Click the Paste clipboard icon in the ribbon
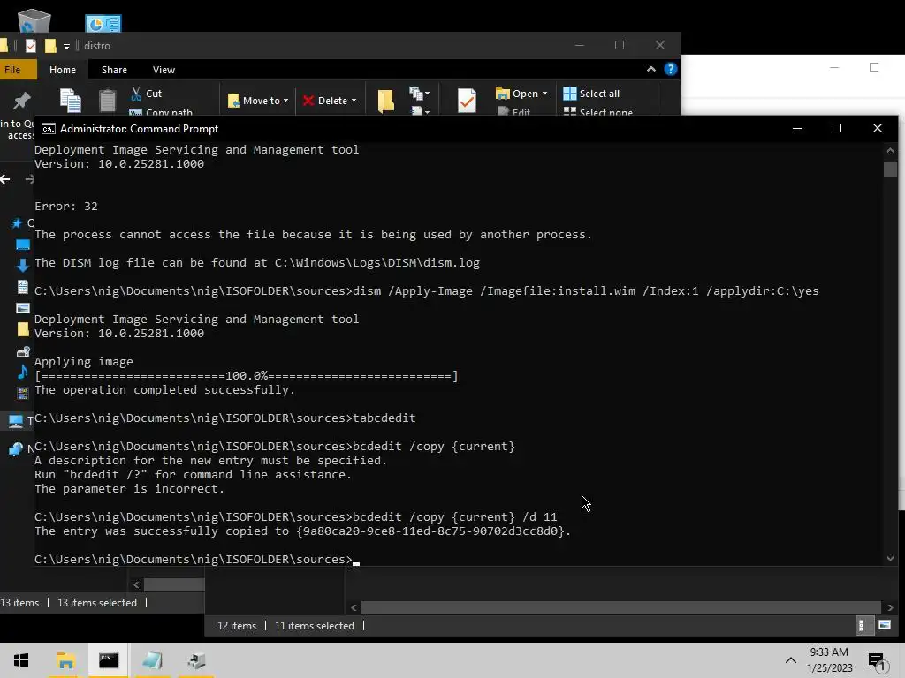The image size is (905, 678). pyautogui.click(x=107, y=101)
